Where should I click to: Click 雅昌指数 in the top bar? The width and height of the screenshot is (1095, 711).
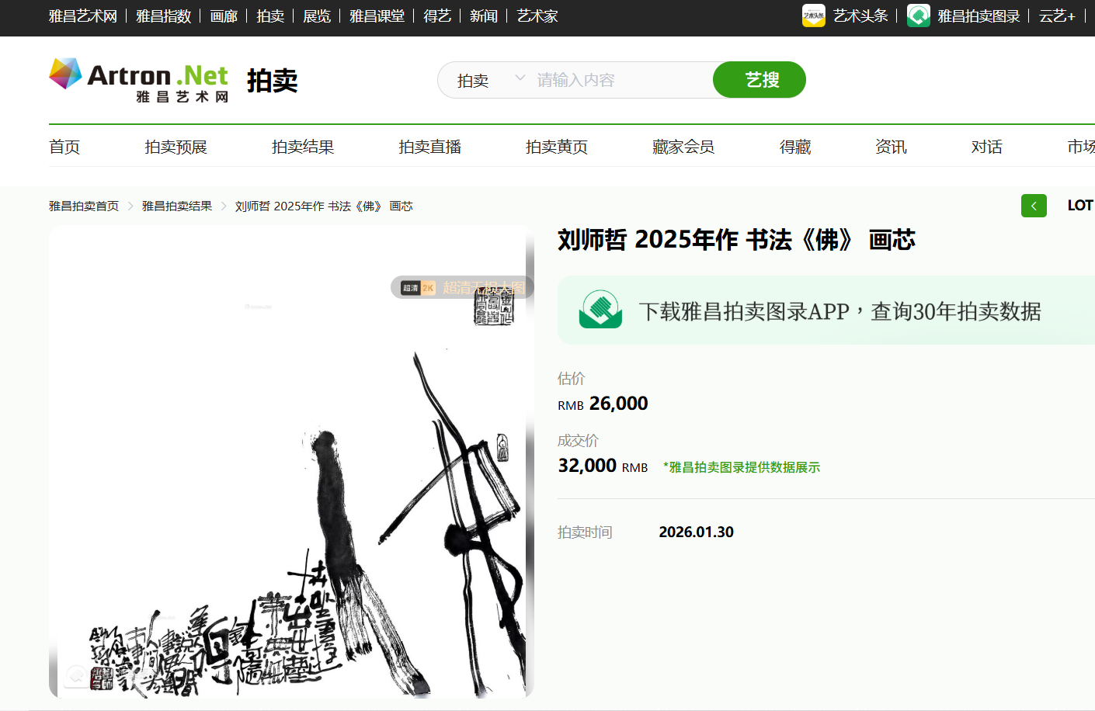[163, 16]
